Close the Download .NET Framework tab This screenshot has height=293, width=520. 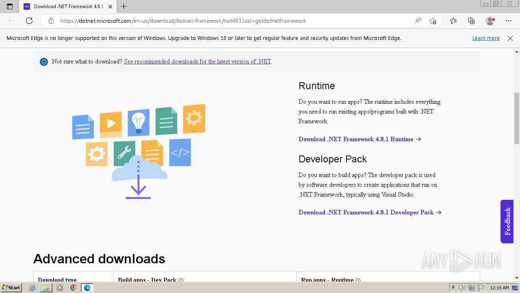tap(110, 7)
